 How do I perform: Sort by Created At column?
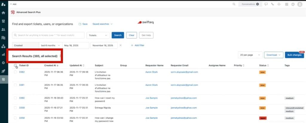(51, 66)
